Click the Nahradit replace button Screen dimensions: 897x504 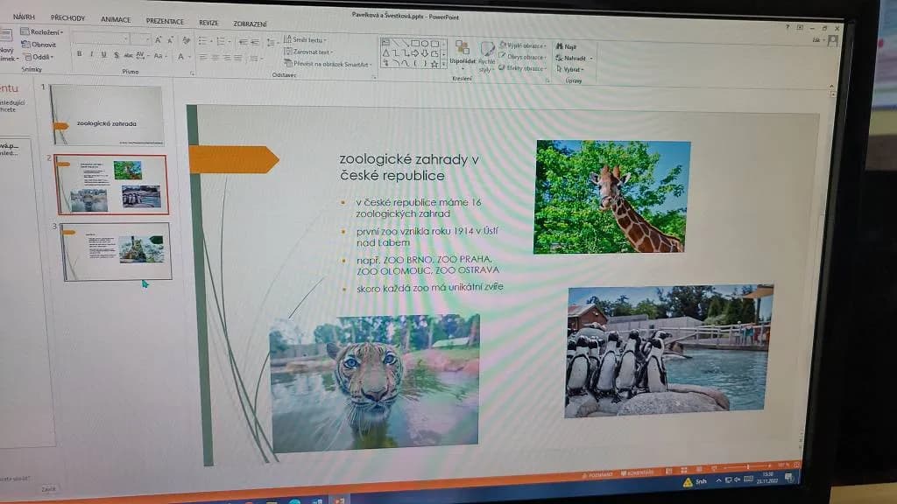click(x=574, y=59)
